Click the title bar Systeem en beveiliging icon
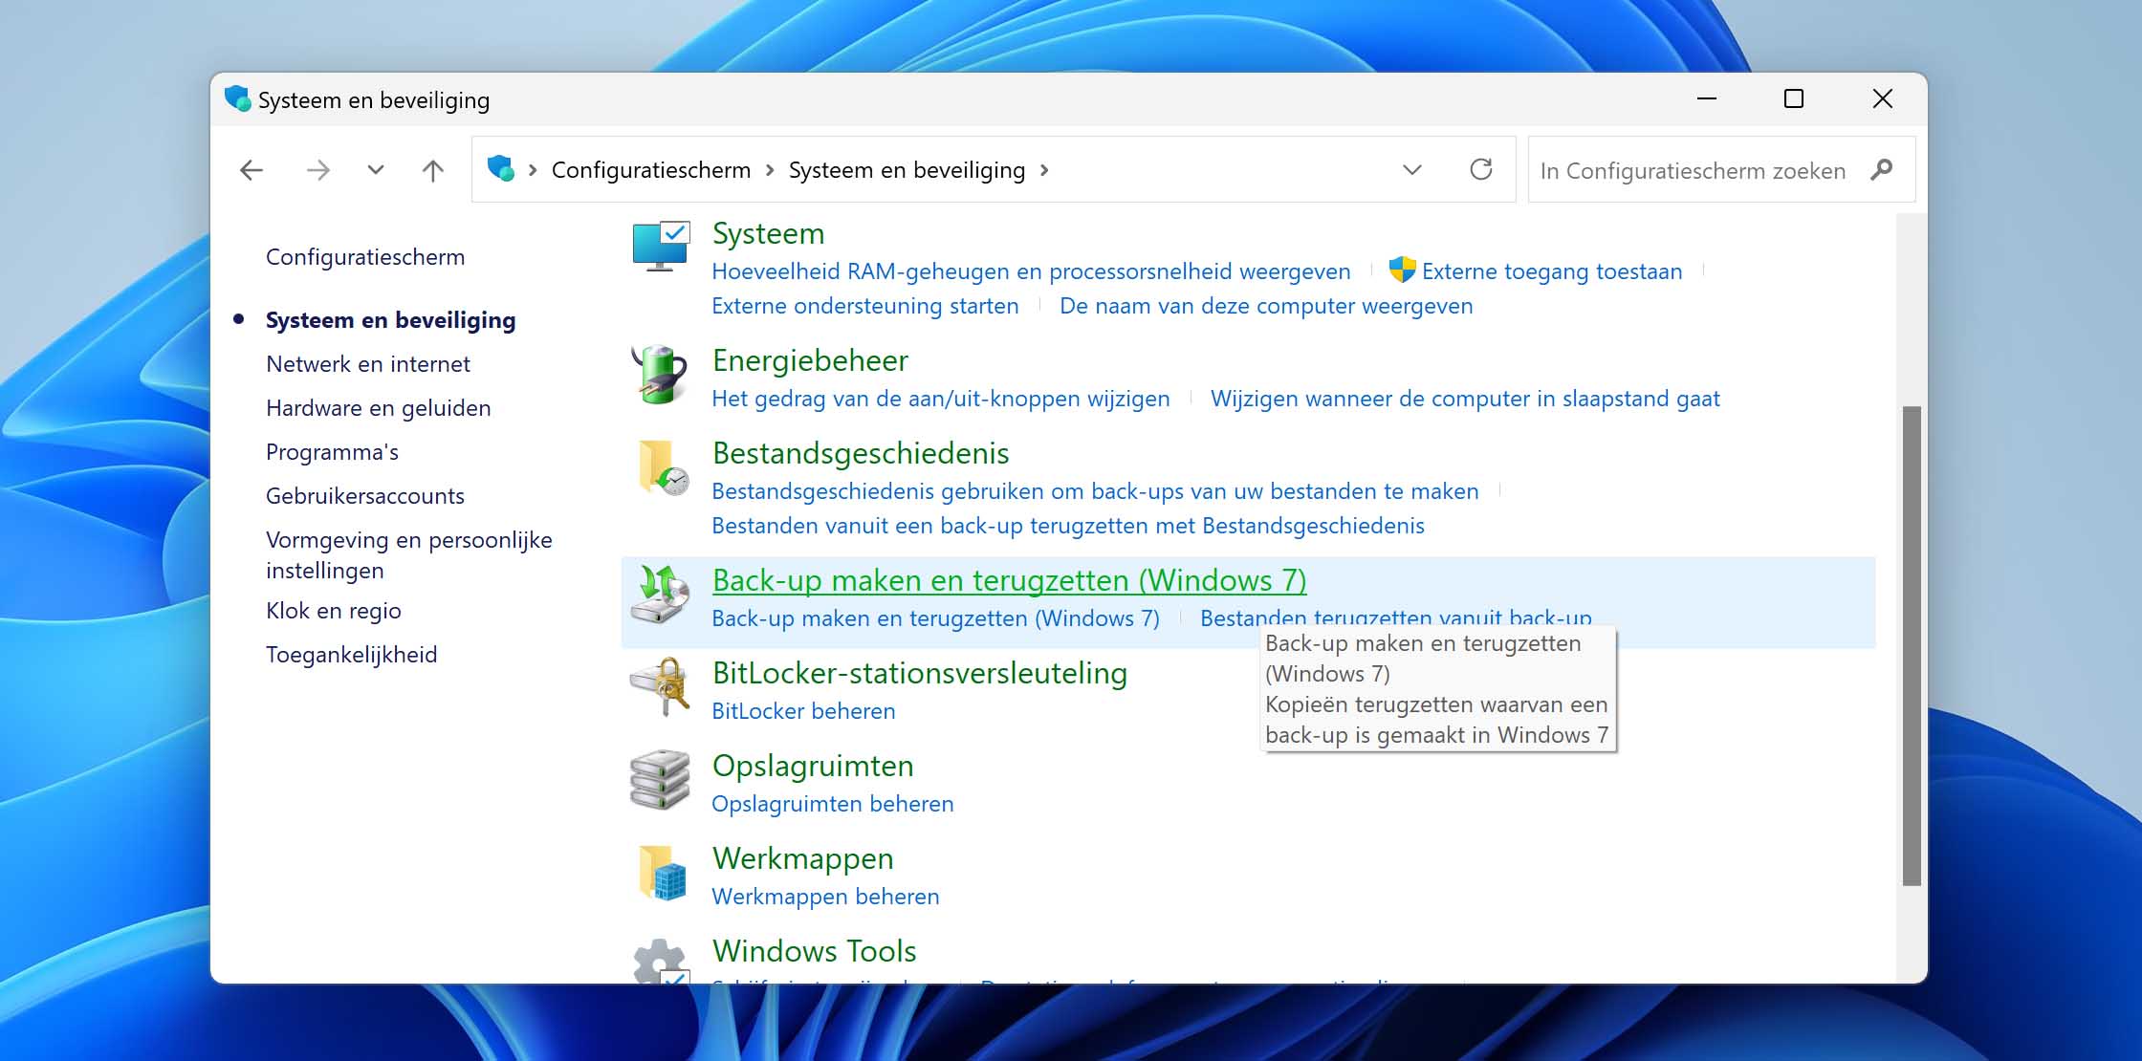Viewport: 2142px width, 1061px height. (x=237, y=98)
